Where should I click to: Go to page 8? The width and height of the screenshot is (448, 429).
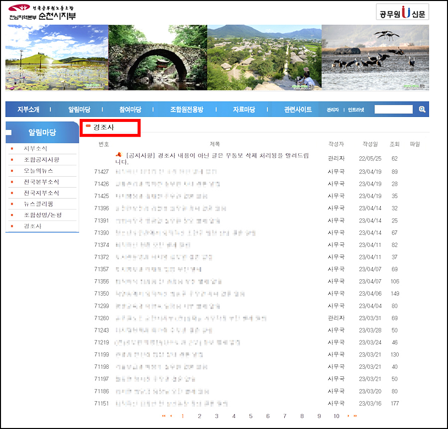click(302, 416)
